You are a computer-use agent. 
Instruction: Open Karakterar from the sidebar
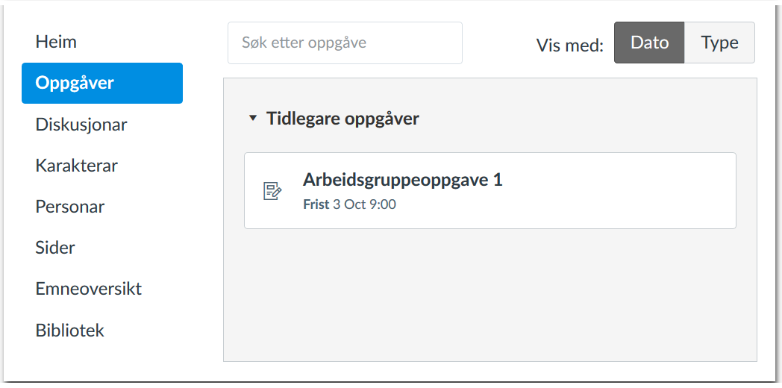pos(76,166)
